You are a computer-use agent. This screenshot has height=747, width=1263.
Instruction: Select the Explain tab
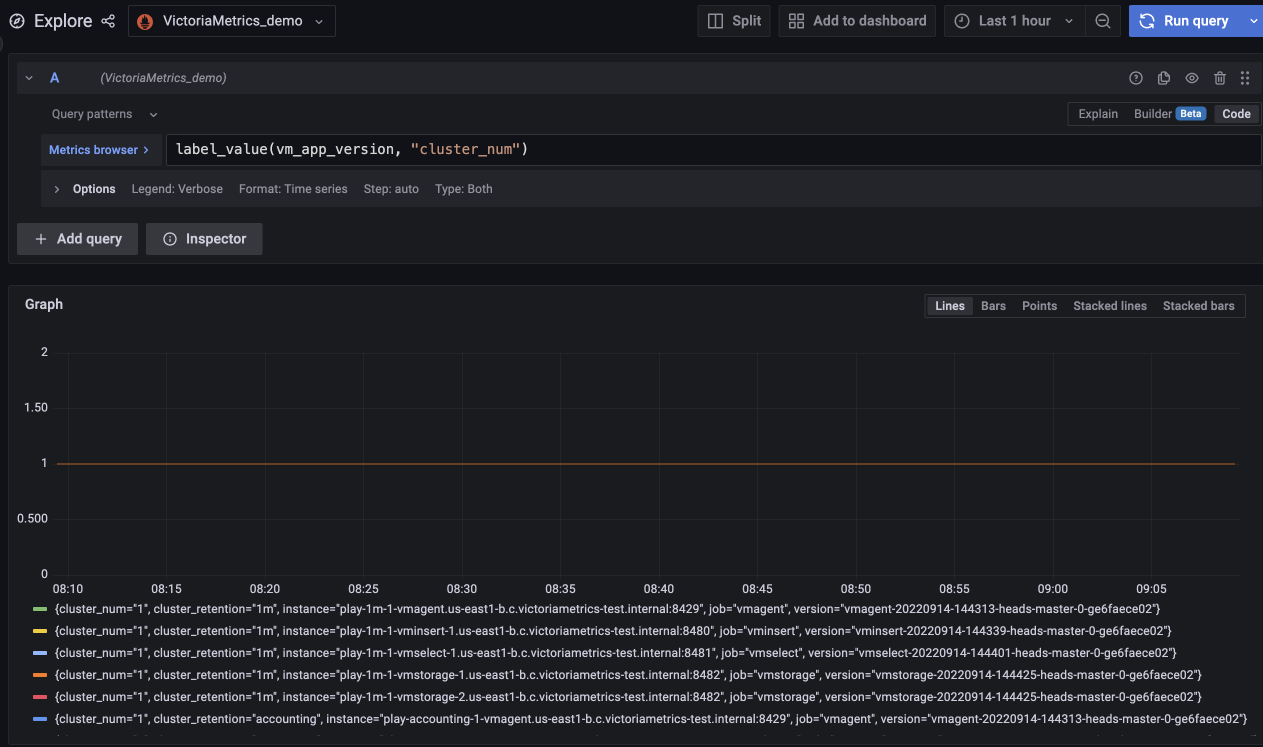(1097, 114)
